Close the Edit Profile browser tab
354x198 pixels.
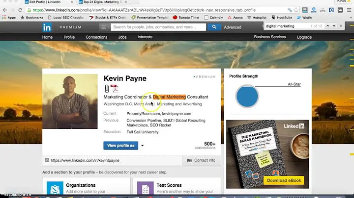pos(72,2)
